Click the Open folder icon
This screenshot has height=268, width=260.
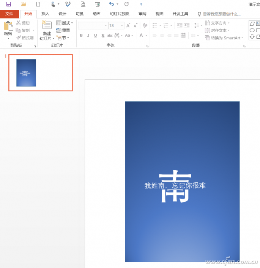coord(24,4)
